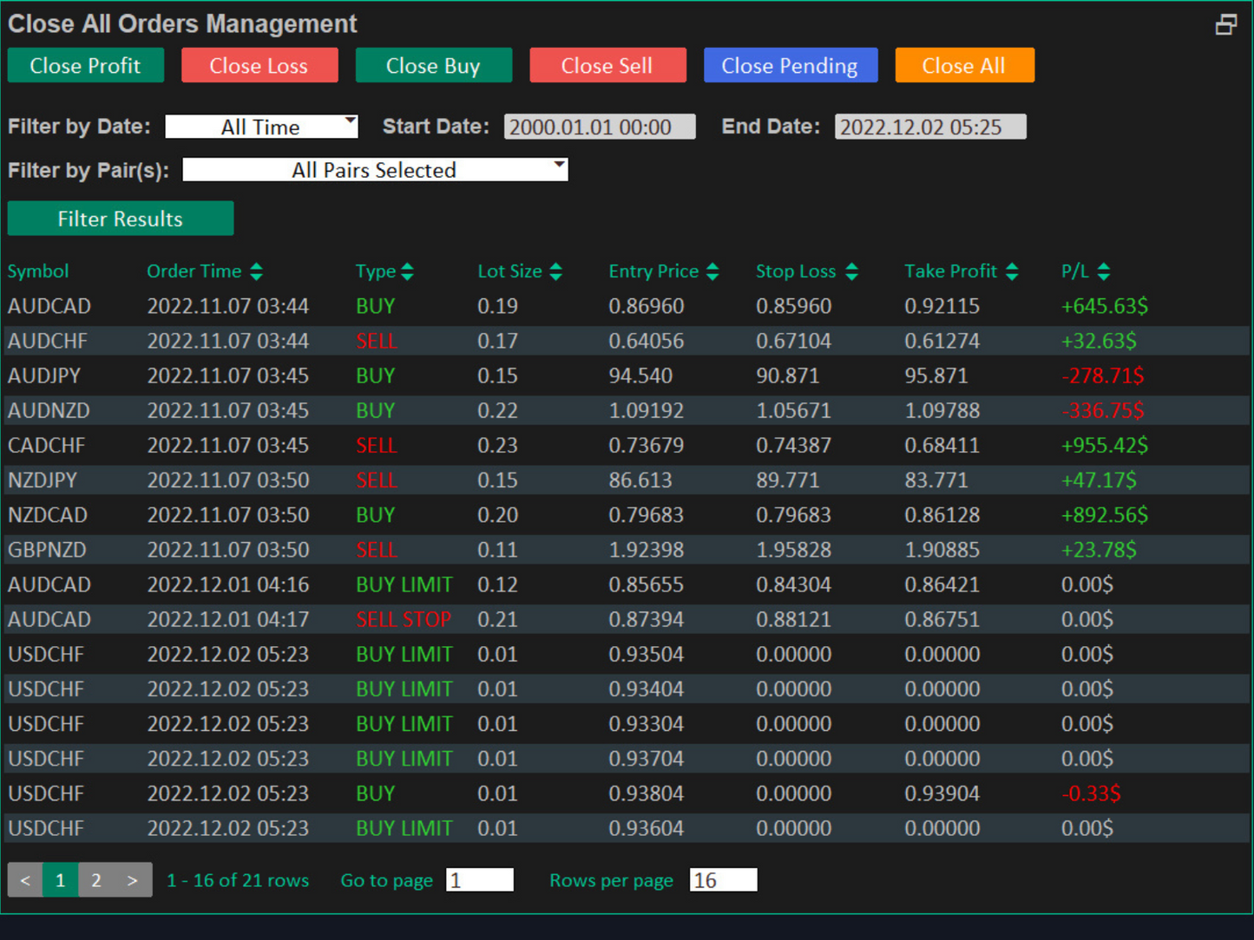
Task: Select page 1 in pagination
Action: point(60,880)
